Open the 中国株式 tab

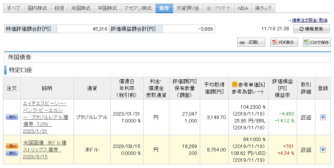[108, 8]
